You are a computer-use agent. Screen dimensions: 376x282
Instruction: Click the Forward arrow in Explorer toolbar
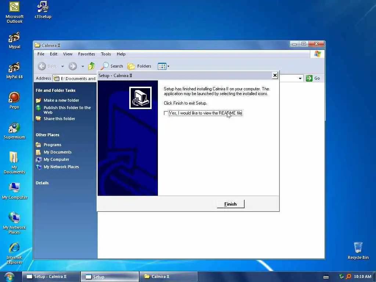tap(73, 66)
